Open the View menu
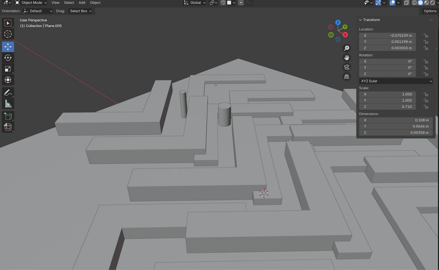439x270 pixels. (55, 3)
